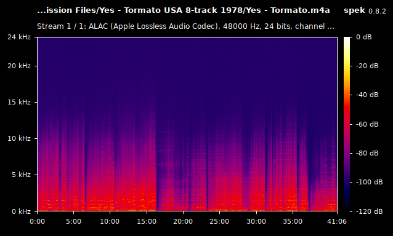This screenshot has height=236, width=393.
Task: Click the -20 dB scale label
Action: 367,66
